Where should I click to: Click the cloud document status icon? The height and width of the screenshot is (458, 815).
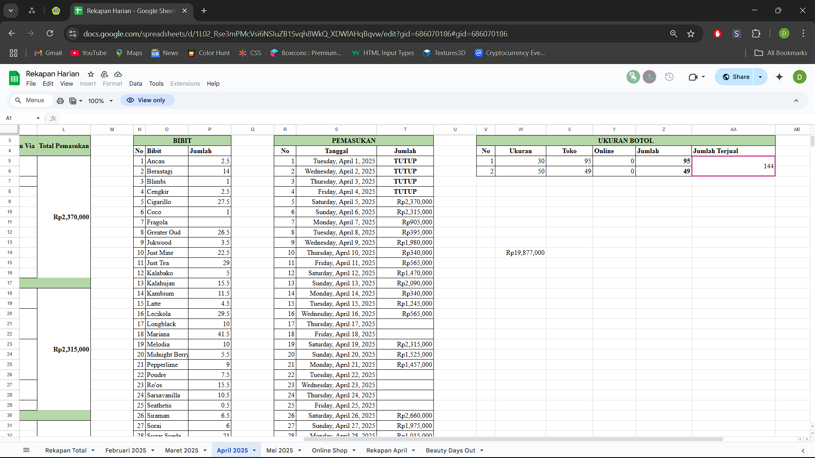point(118,74)
